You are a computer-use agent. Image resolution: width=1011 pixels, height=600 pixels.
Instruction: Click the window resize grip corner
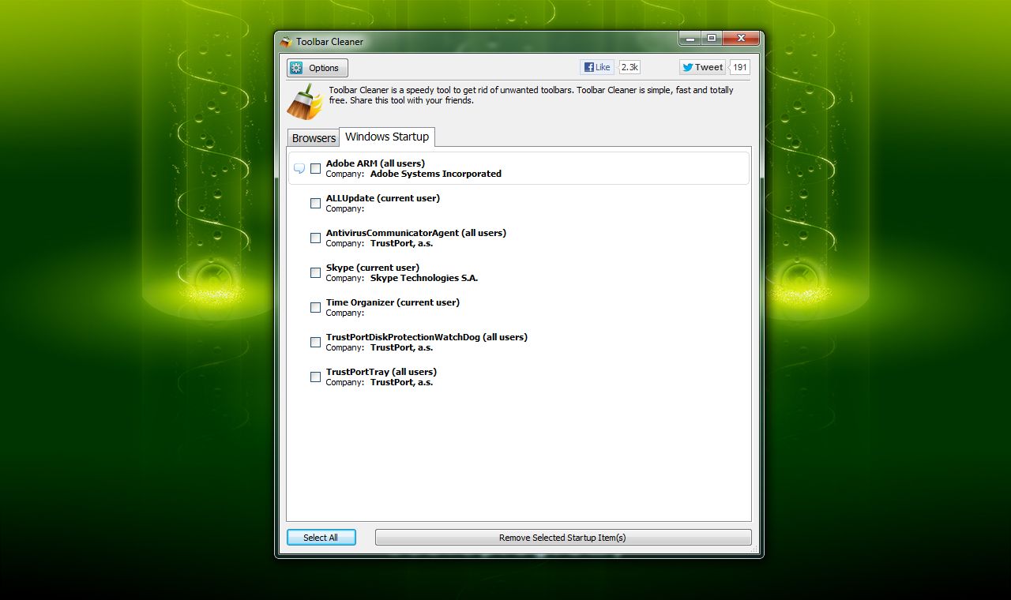[x=755, y=549]
